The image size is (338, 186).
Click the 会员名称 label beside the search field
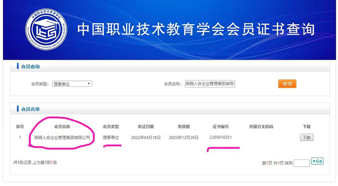pos(173,84)
